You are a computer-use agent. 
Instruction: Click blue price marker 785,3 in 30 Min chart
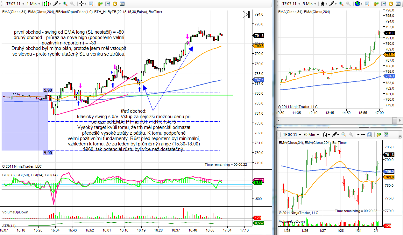click(x=389, y=171)
